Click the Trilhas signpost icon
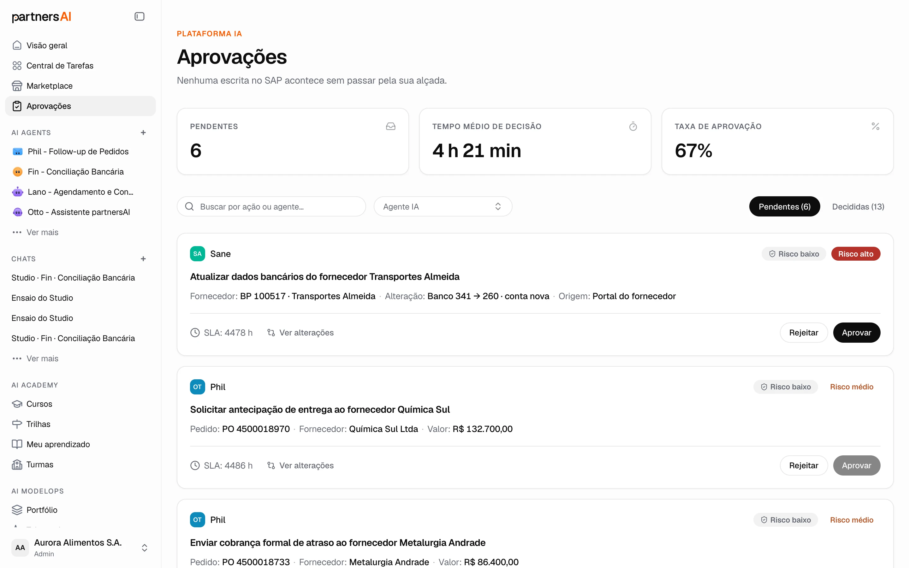909x568 pixels. point(17,424)
